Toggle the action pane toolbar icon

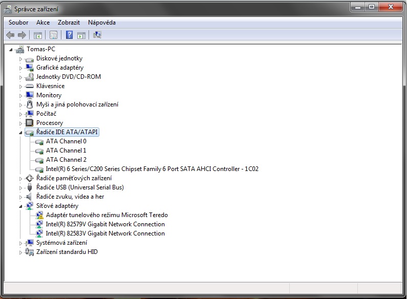81,35
